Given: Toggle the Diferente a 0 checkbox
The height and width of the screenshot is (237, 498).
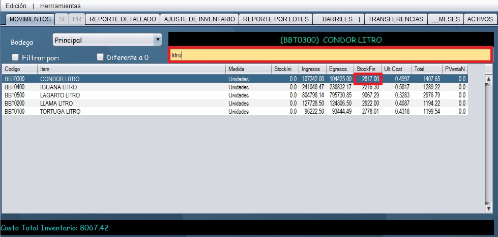Looking at the screenshot, I should [x=100, y=57].
